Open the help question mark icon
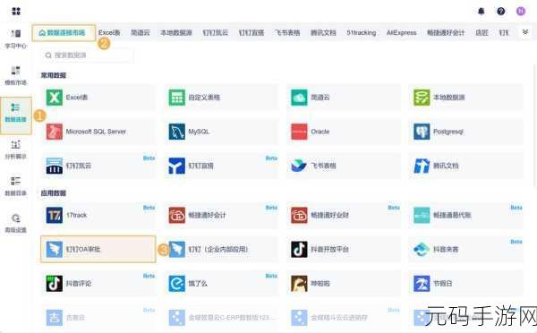Screen dimensions: 537x333 click(x=500, y=12)
